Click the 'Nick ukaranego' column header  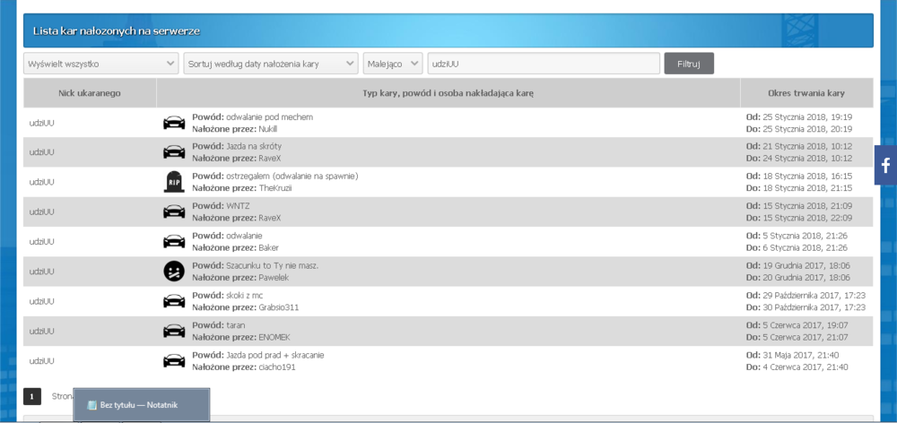(x=90, y=92)
